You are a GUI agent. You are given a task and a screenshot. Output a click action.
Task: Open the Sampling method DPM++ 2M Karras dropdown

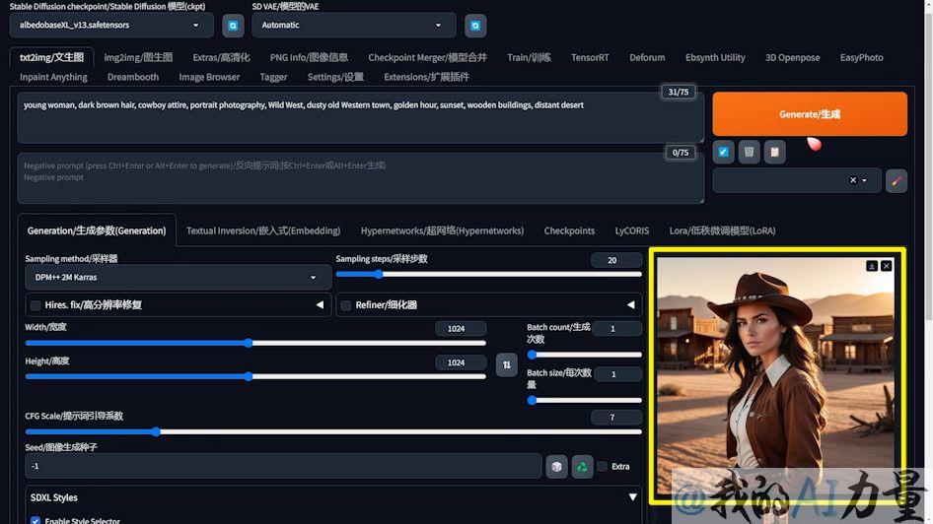(178, 278)
